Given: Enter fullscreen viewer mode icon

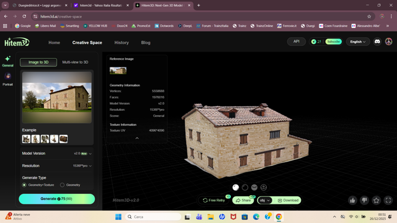Looking at the screenshot, I should (x=388, y=201).
